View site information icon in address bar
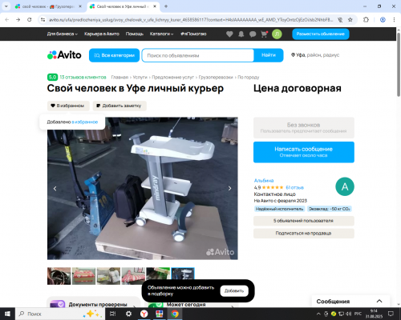The width and height of the screenshot is (401, 320). (x=43, y=20)
